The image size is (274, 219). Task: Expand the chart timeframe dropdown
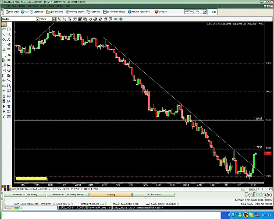click(54, 19)
